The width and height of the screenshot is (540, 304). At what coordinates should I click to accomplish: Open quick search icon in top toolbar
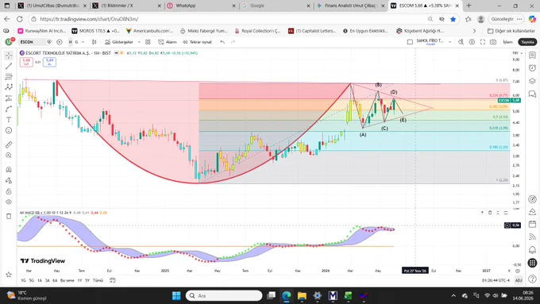[x=461, y=42]
